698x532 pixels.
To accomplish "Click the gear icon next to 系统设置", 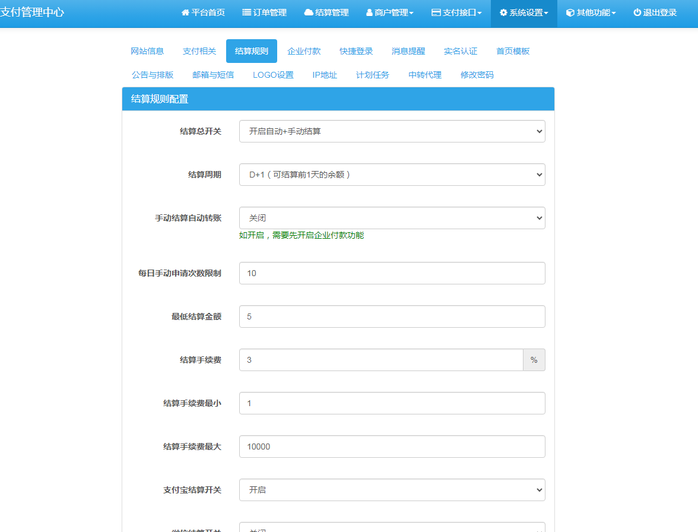I will click(x=502, y=12).
